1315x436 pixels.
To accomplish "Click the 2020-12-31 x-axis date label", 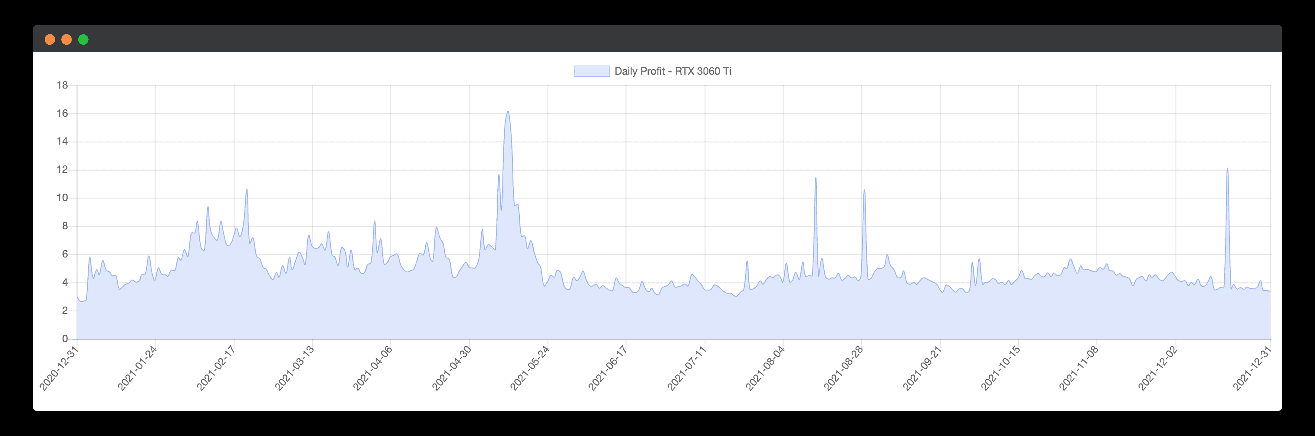I will pyautogui.click(x=59, y=368).
